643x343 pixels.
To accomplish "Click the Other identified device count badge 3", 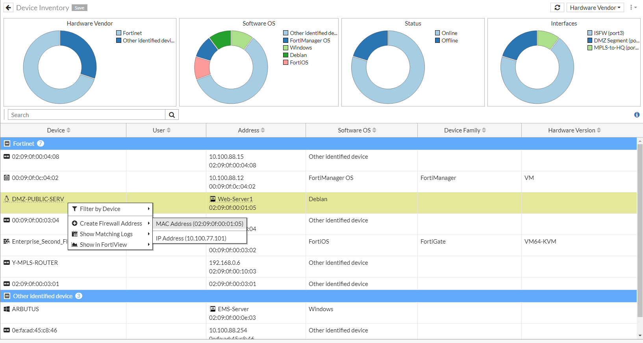I will point(79,296).
